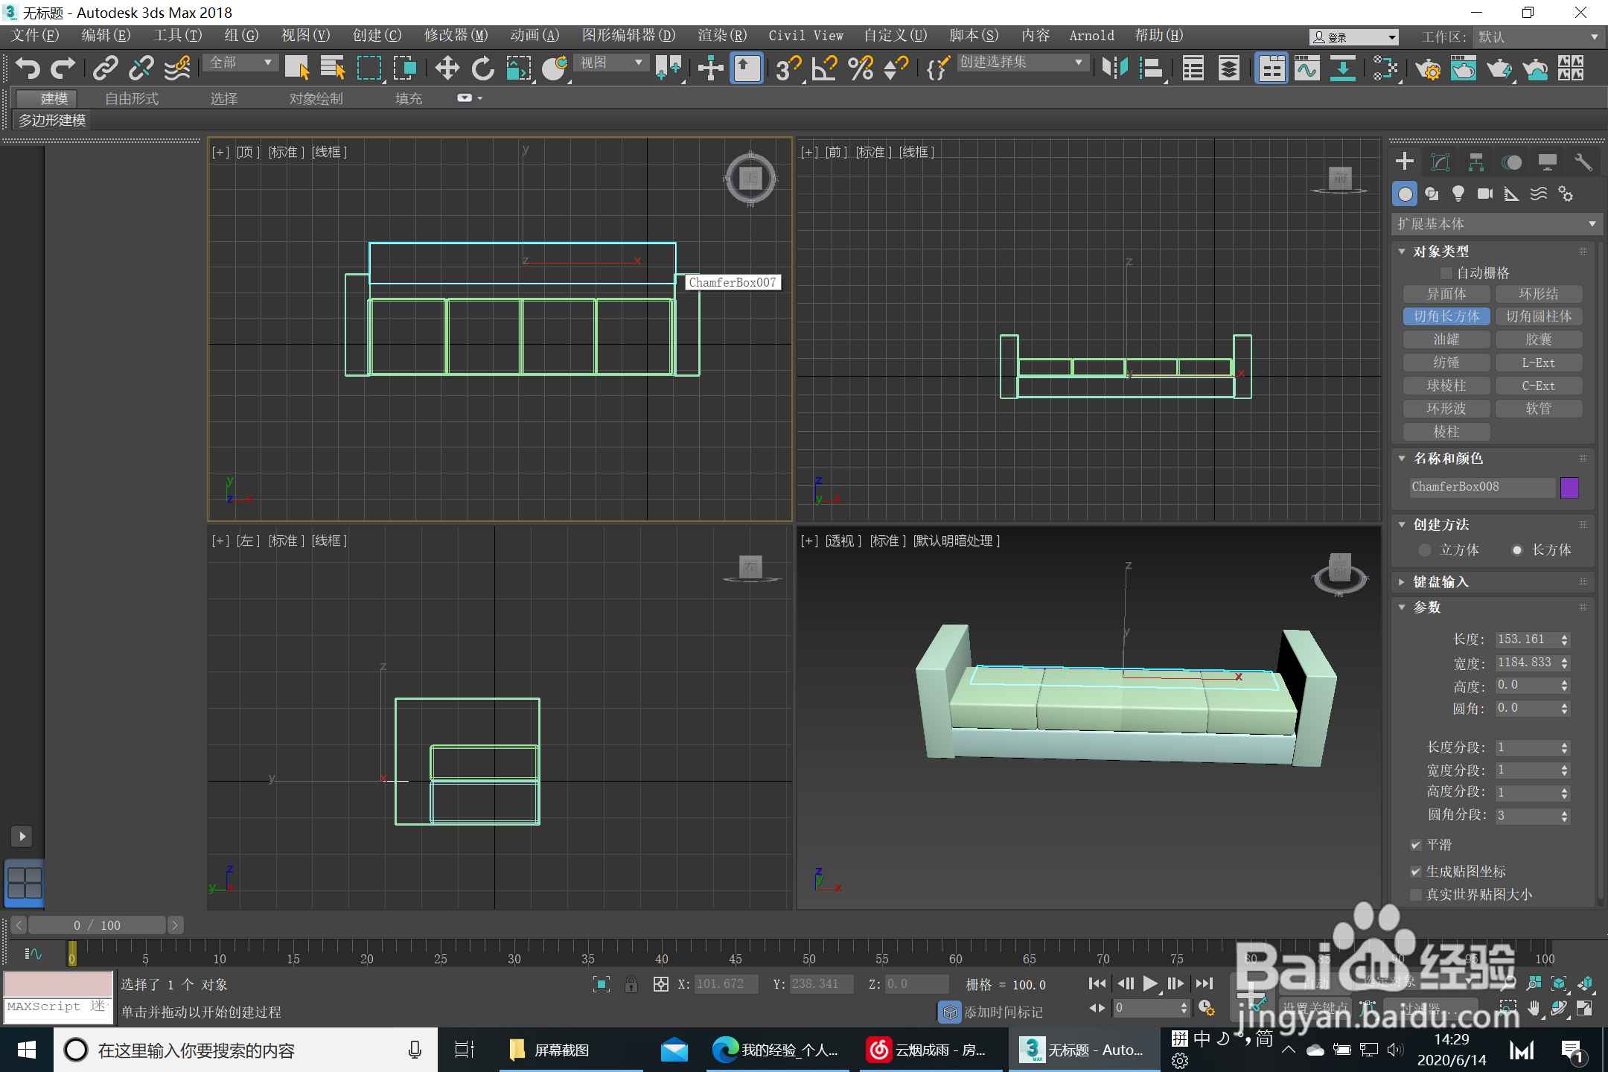The width and height of the screenshot is (1608, 1072).
Task: Open the Mirror tool
Action: click(x=1114, y=68)
